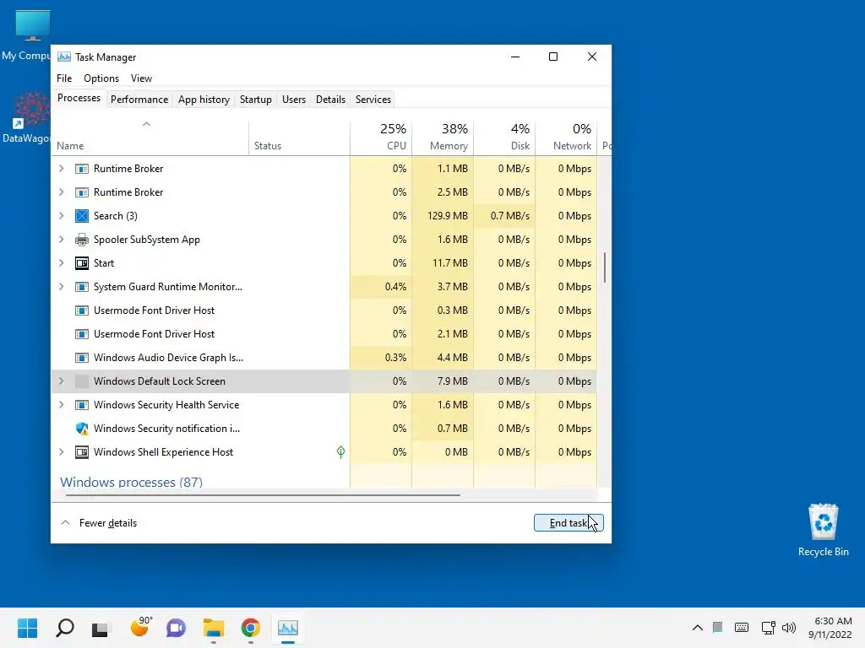
Task: Sort by the Name column header
Action: (150, 138)
